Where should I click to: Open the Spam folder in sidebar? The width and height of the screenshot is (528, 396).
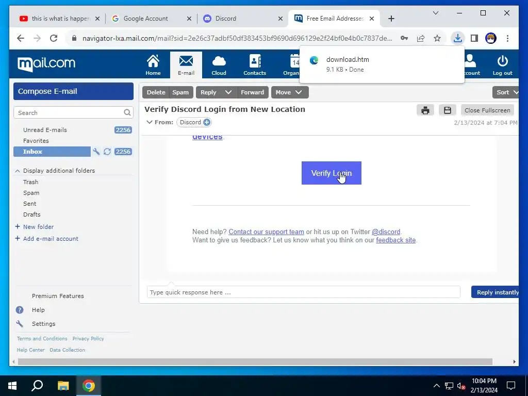(31, 193)
